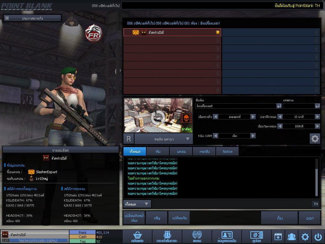Image resolution: width=325 pixels, height=244 pixels.
Task: Open room settings gear
Action: (x=315, y=139)
